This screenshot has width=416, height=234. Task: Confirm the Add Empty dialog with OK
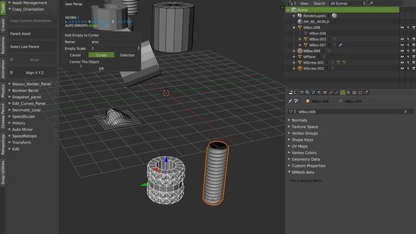[101, 68]
